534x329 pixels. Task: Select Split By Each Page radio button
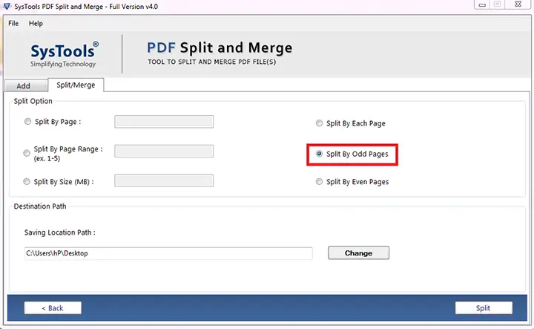(x=319, y=123)
